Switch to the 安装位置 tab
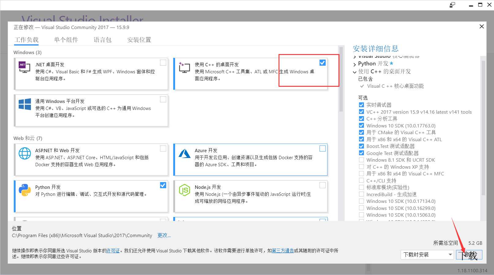This screenshot has width=494, height=275. click(x=139, y=40)
